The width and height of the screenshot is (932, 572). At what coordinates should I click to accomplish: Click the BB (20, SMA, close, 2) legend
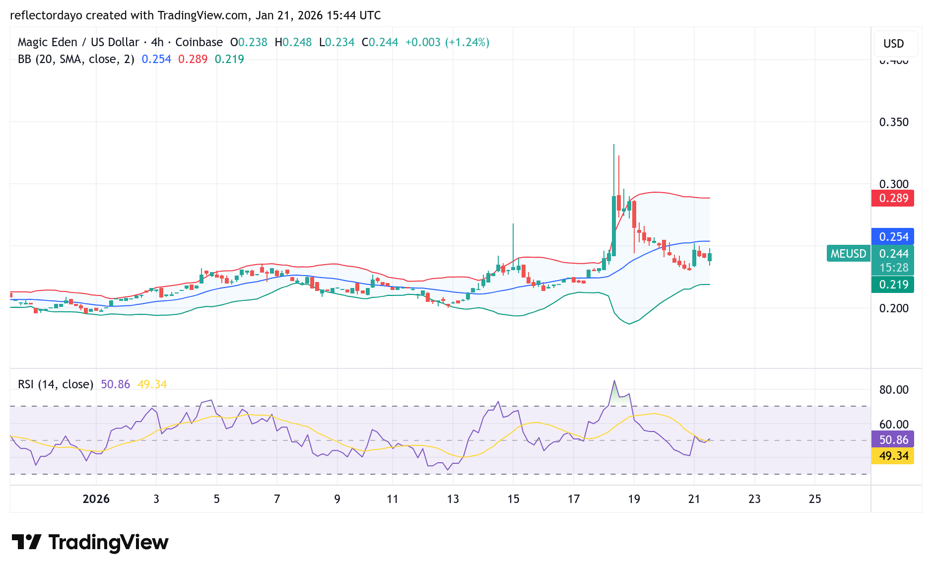click(x=76, y=59)
